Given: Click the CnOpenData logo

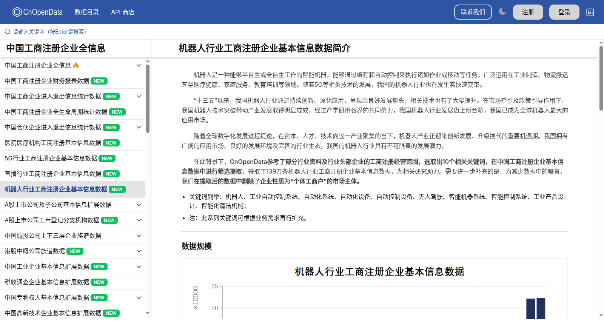Looking at the screenshot, I should [x=37, y=12].
